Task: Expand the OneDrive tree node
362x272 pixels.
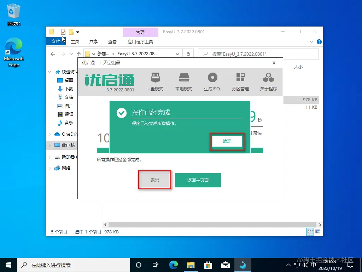Action: click(49, 134)
